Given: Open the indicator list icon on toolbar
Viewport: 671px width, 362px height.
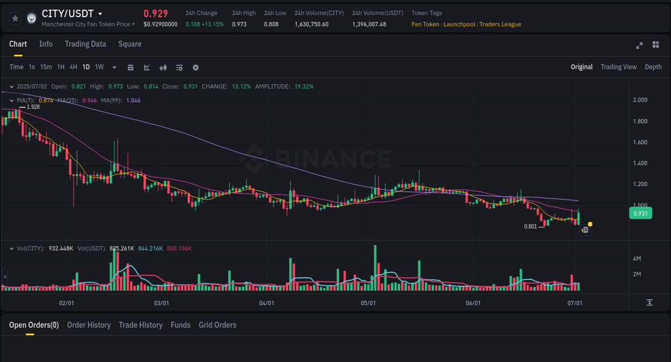Looking at the screenshot, I should [179, 67].
